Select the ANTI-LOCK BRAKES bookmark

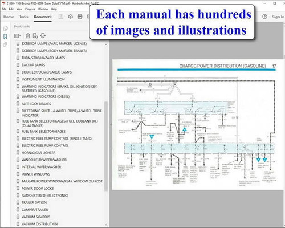click(x=36, y=104)
